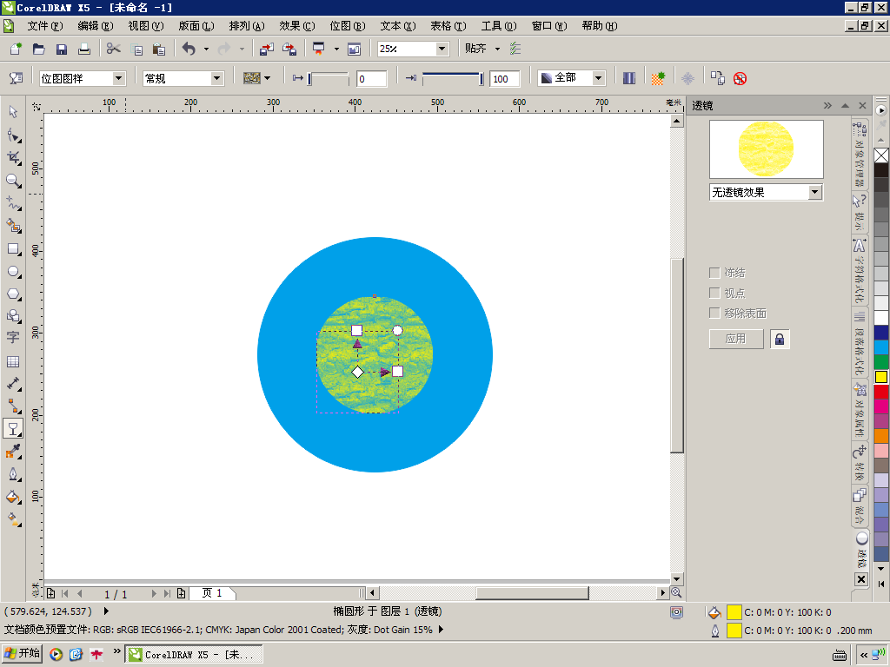Click the 应用 apply button
Viewport: 890px width, 667px height.
(x=736, y=339)
